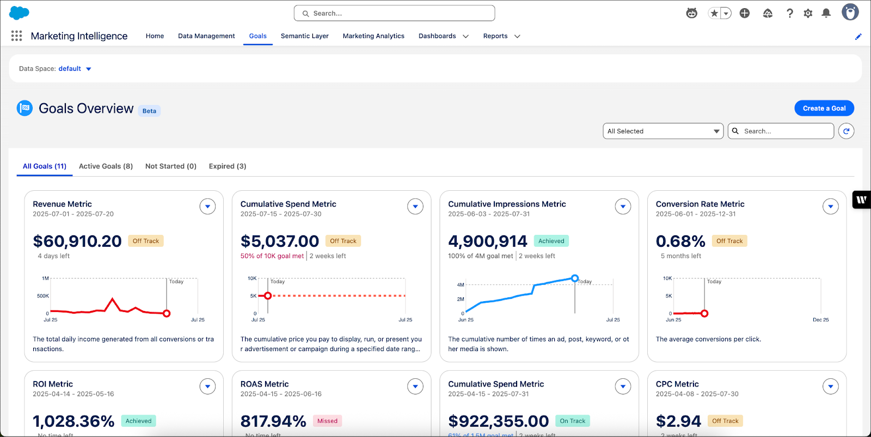Expand Revenue Metric card actions menu

(x=207, y=207)
